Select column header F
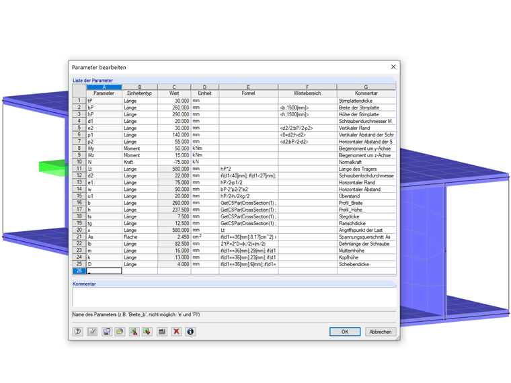The height and width of the screenshot is (383, 511). pos(308,87)
